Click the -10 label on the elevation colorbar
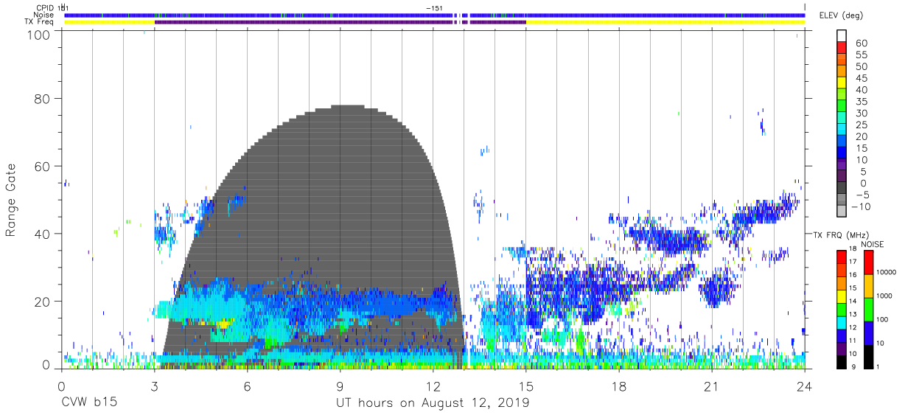 (x=859, y=206)
